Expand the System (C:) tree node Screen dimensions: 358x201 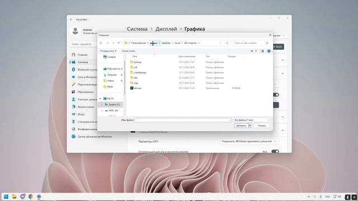102,104
